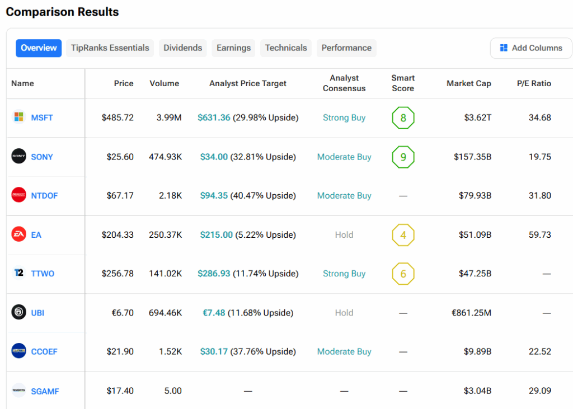The width and height of the screenshot is (573, 409).
Task: Click the Nintendo logo icon
Action: 18,195
